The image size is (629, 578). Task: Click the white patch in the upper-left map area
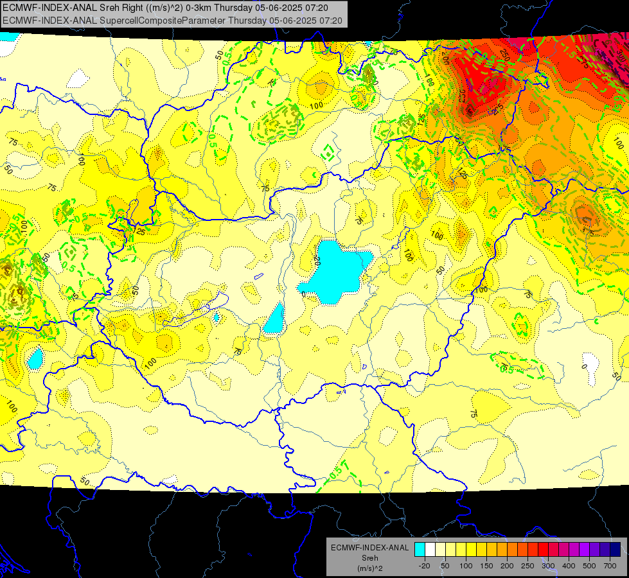click(78, 78)
